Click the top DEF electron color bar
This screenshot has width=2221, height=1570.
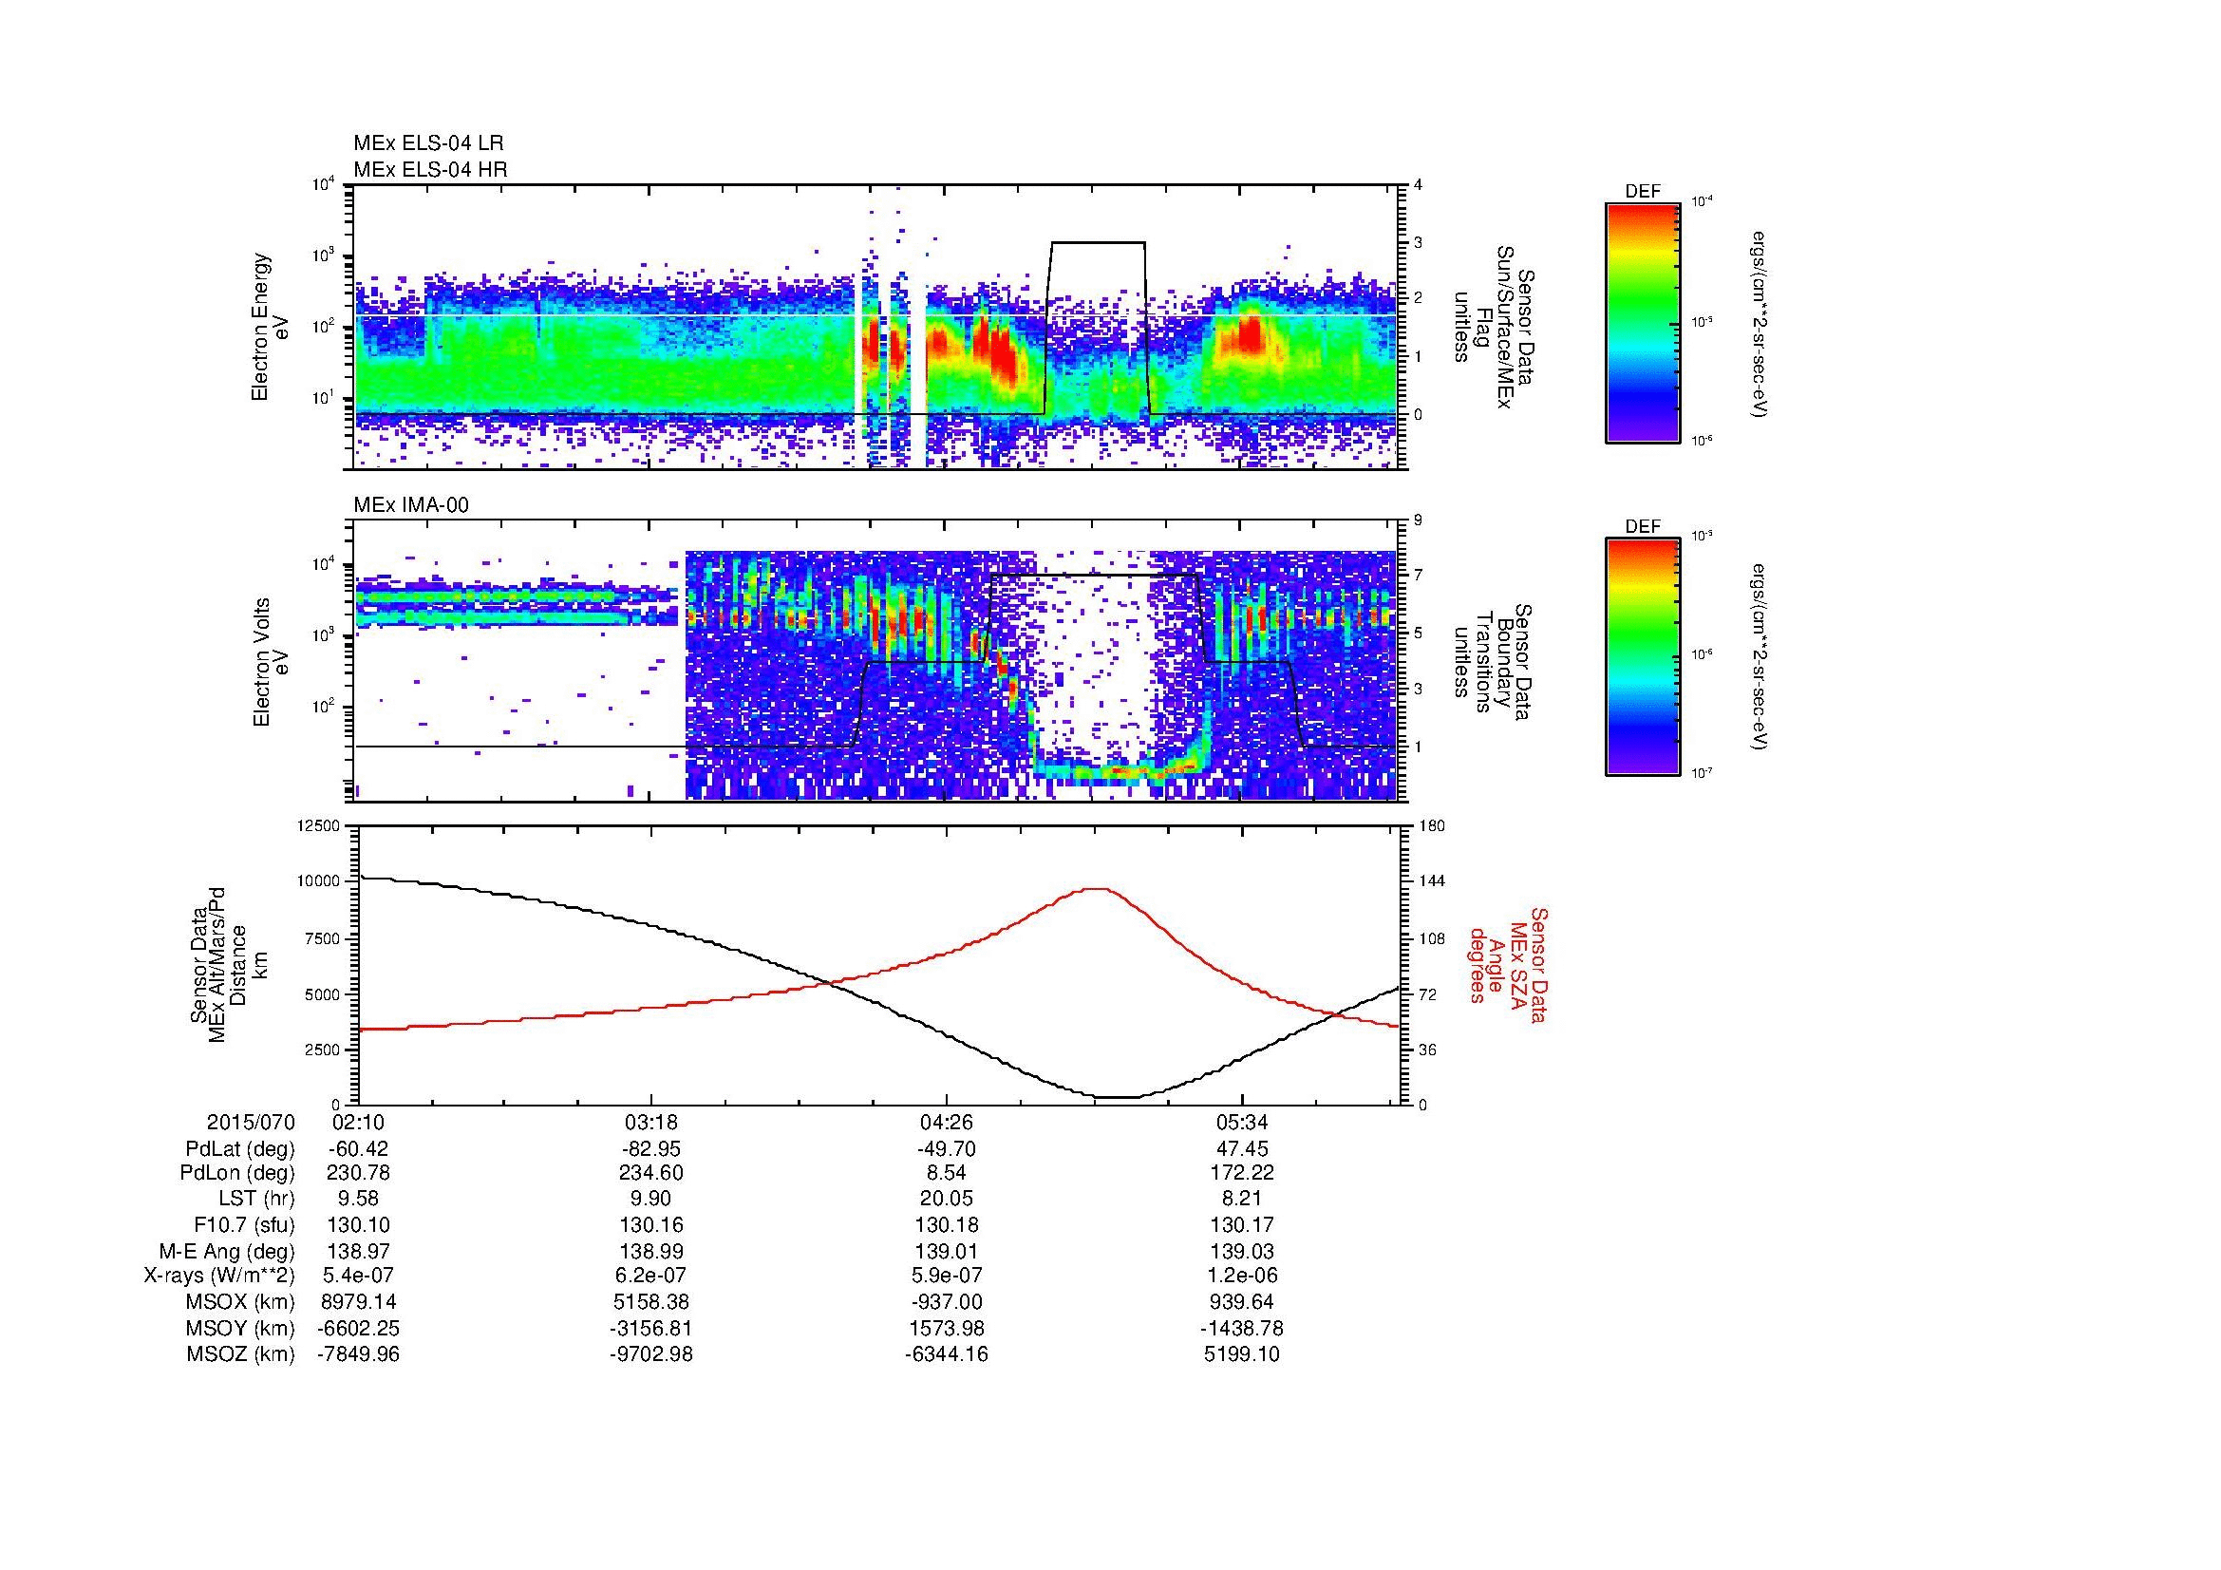tap(1643, 322)
